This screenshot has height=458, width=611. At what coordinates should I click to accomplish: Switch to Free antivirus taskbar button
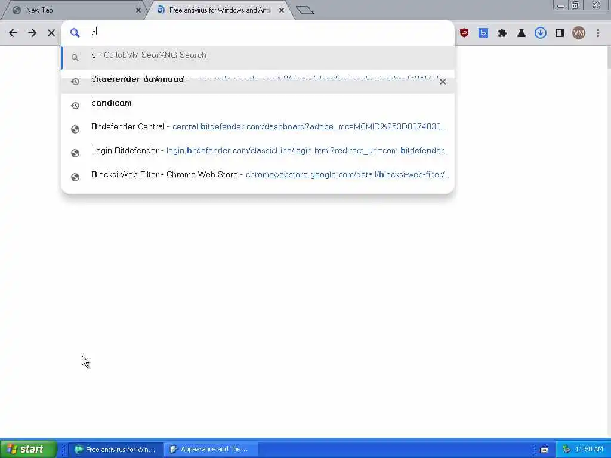coord(115,450)
